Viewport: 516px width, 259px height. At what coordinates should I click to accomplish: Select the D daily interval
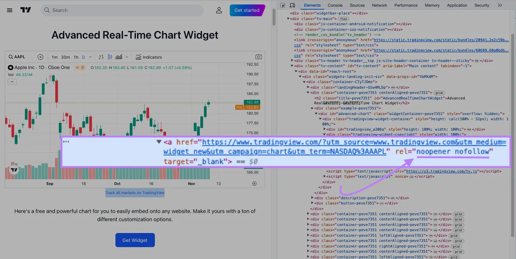click(84, 57)
